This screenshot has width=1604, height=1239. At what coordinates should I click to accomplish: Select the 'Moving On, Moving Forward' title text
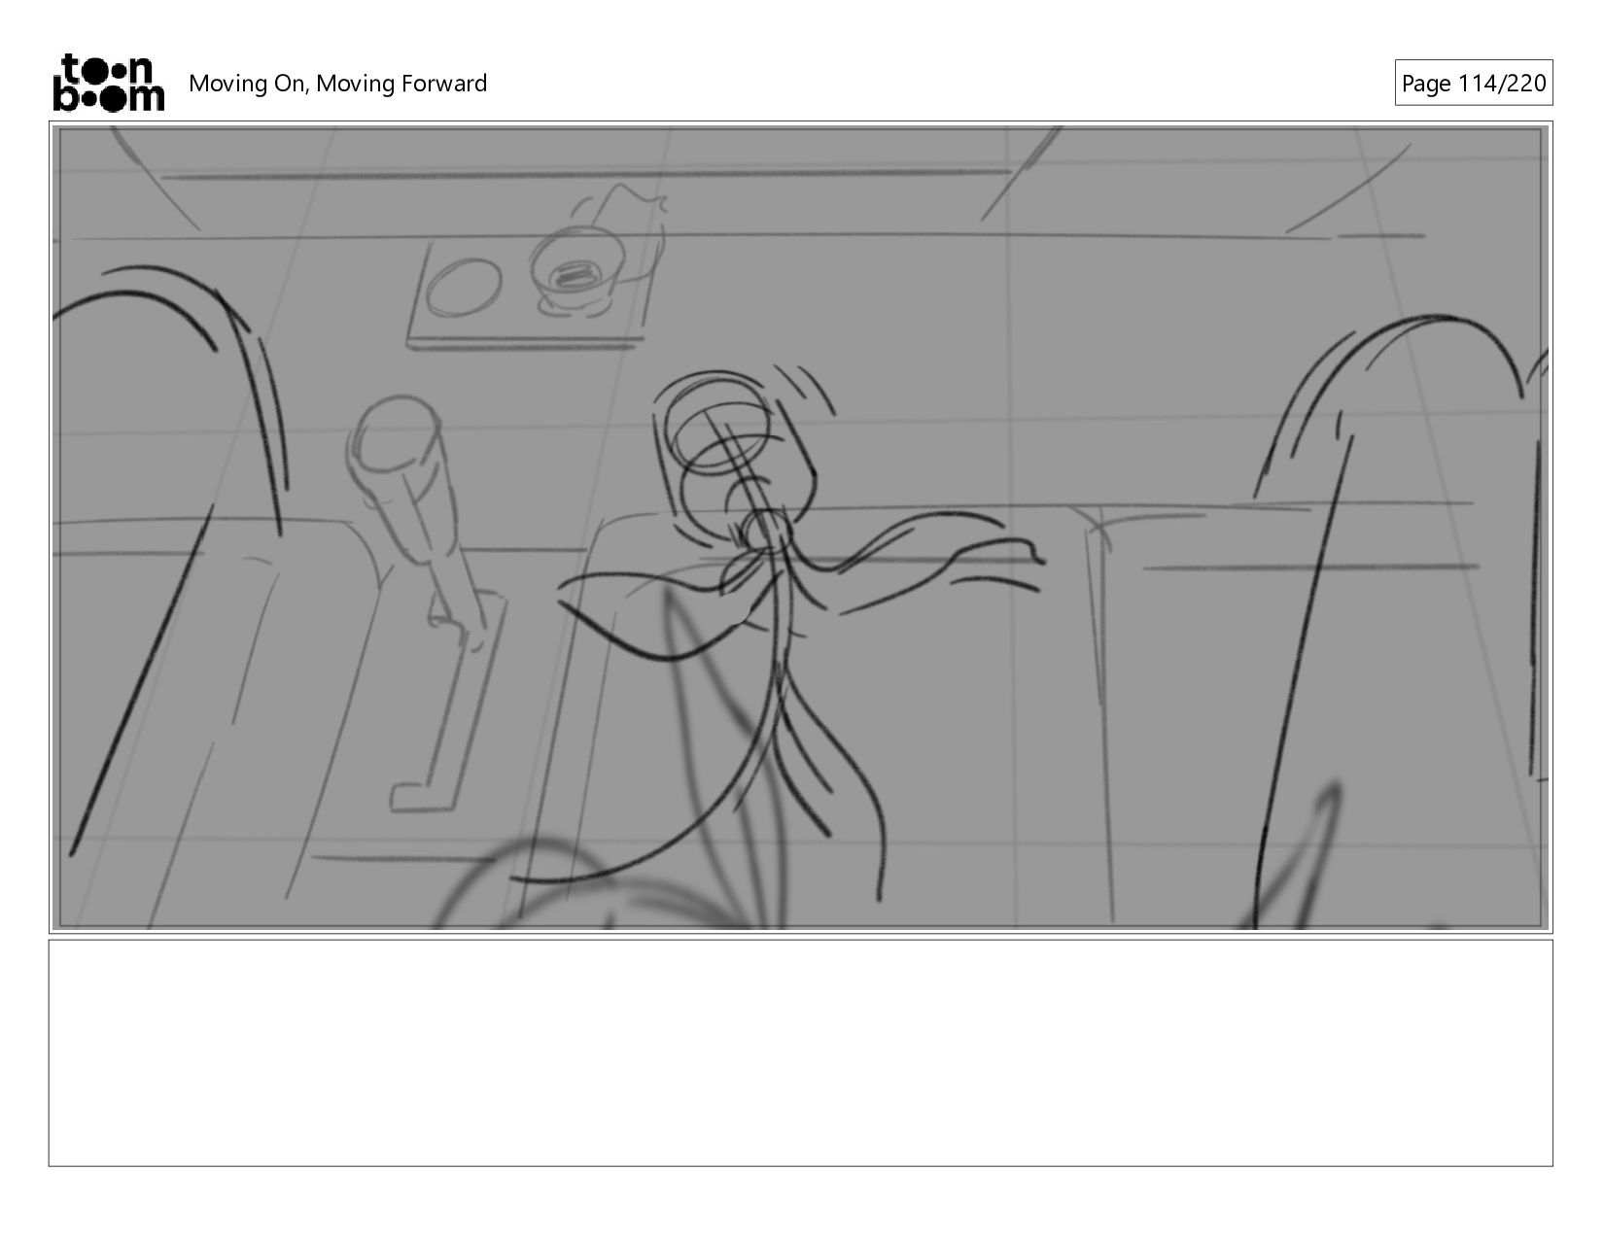tap(337, 84)
